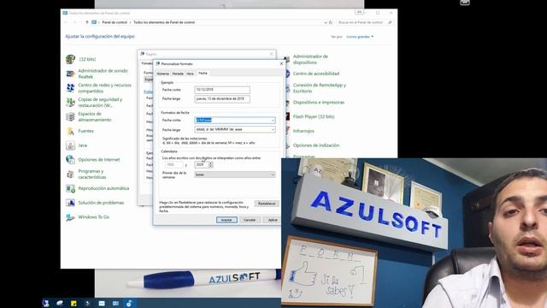This screenshot has width=547, height=308.
Task: Open the Solución de problemas icon
Action: coord(70,203)
